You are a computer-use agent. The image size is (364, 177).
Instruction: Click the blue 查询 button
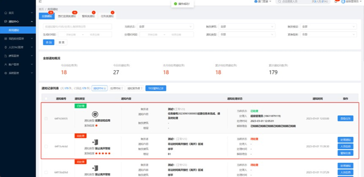[x=49, y=42]
